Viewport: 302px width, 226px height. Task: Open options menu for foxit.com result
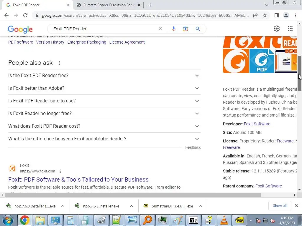pyautogui.click(x=60, y=171)
